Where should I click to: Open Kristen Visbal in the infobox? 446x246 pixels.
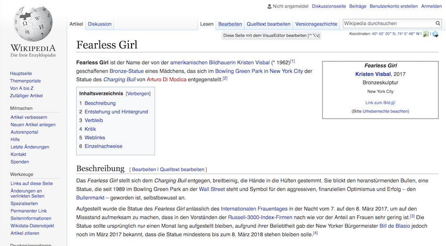pyautogui.click(x=373, y=74)
